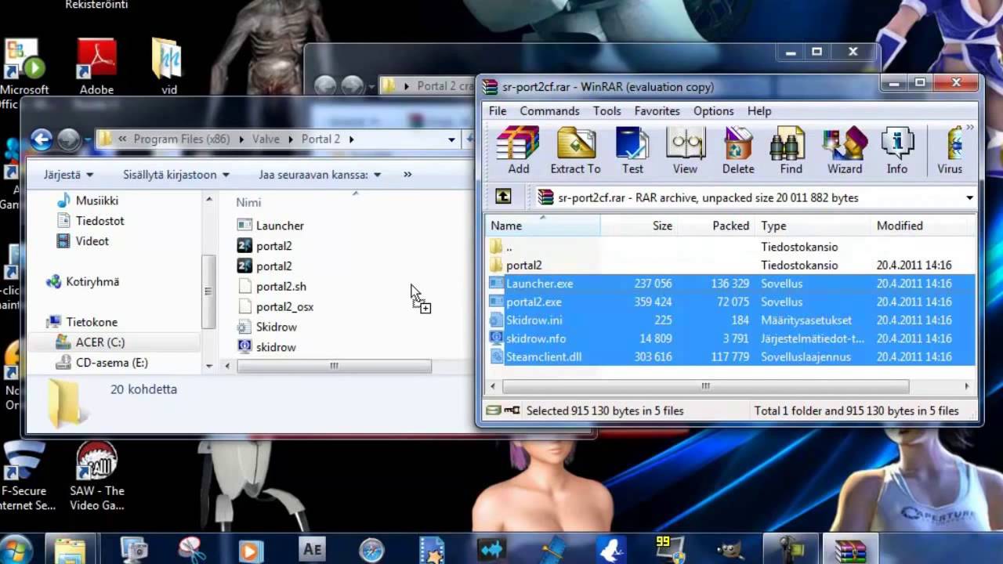The height and width of the screenshot is (564, 1003).
Task: Open the Options menu
Action: click(713, 111)
